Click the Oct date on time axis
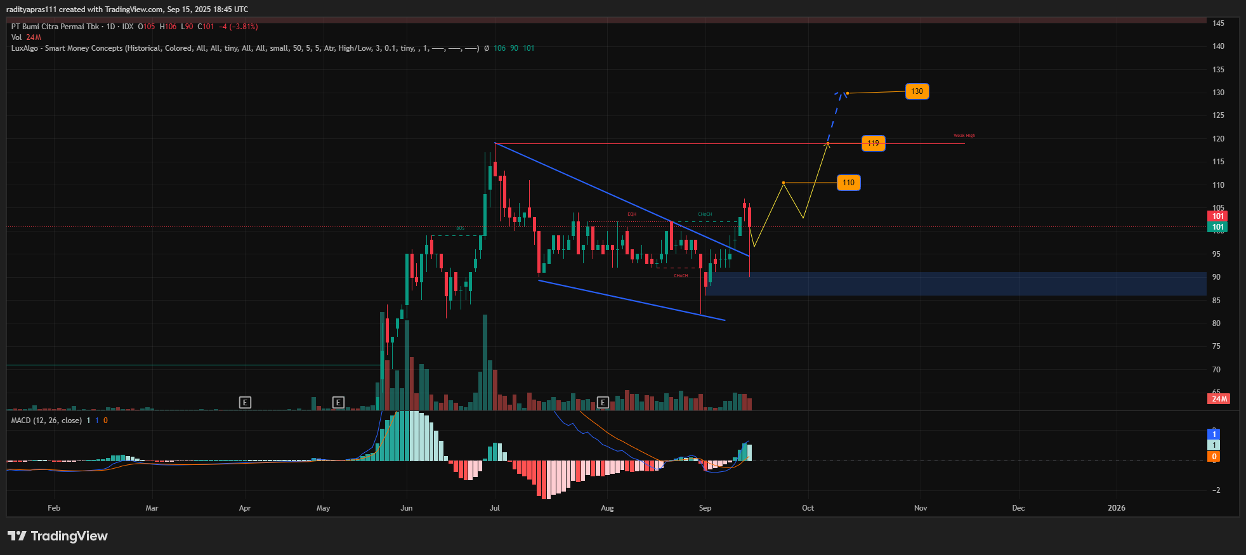The height and width of the screenshot is (555, 1246). 808,508
